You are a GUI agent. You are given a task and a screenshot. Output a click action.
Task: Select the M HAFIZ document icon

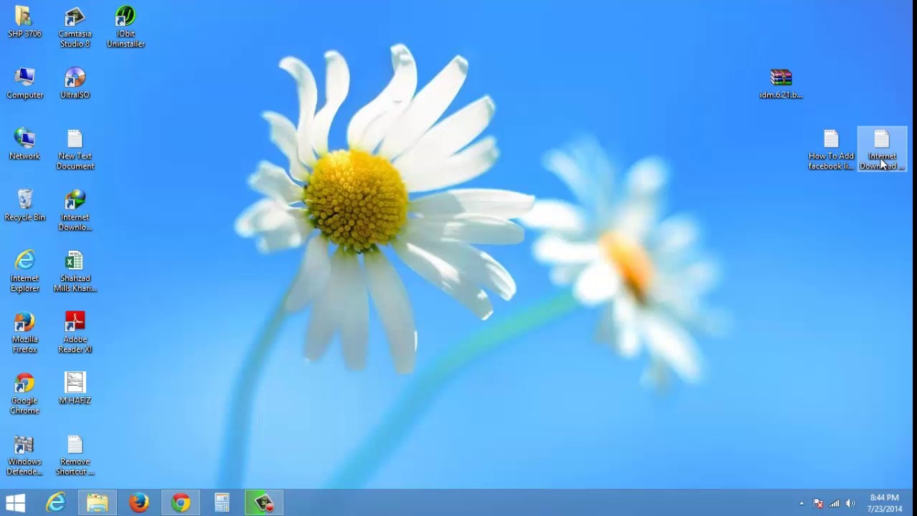point(75,389)
